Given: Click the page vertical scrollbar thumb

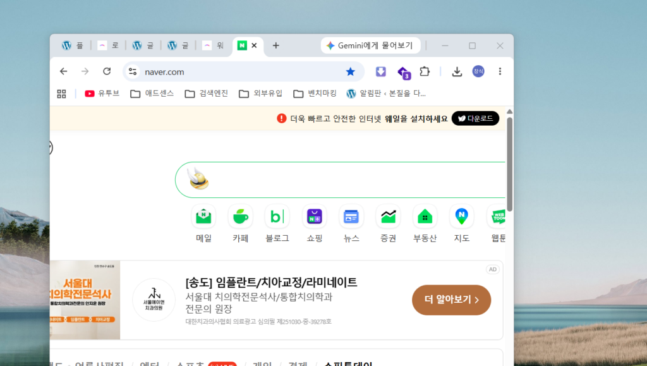Looking at the screenshot, I should [x=510, y=164].
